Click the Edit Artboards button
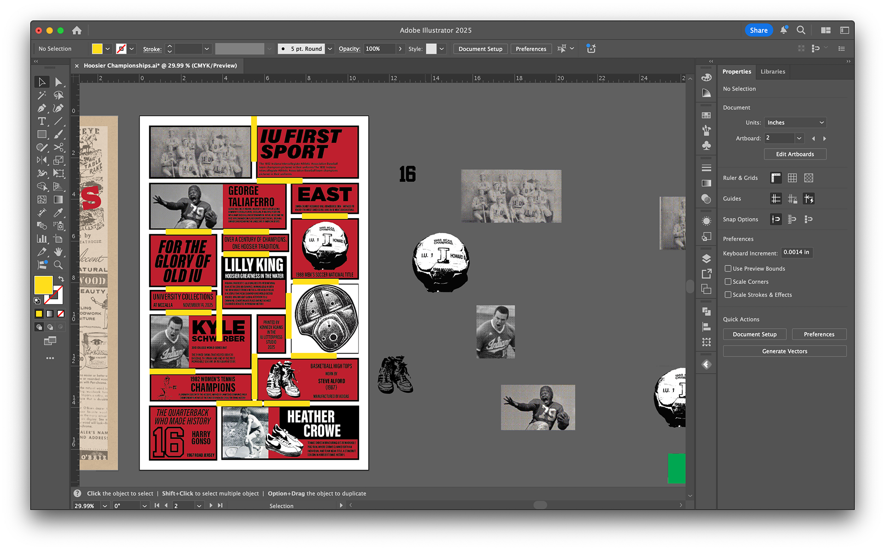Image resolution: width=885 pixels, height=550 pixels. coord(795,154)
